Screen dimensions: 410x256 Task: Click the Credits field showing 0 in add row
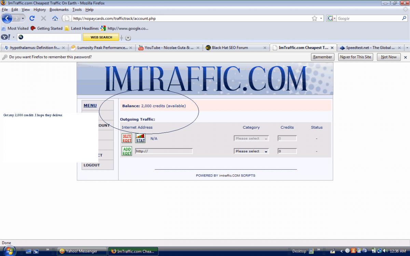[x=287, y=151]
